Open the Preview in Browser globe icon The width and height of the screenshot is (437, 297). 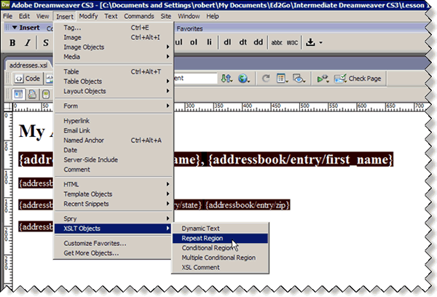pyautogui.click(x=244, y=79)
